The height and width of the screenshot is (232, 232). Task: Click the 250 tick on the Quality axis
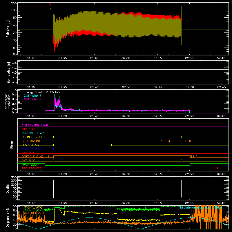click(14, 180)
